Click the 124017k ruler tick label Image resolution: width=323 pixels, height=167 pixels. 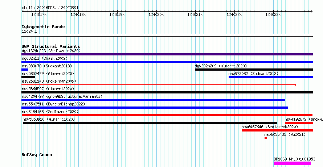pyautogui.click(x=39, y=15)
